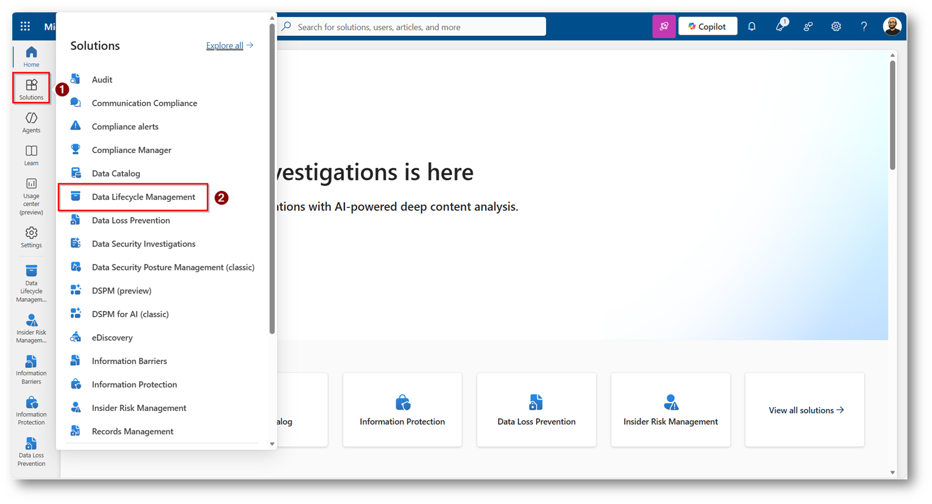932x504 pixels.
Task: Click the Communication Compliance icon
Action: (76, 103)
